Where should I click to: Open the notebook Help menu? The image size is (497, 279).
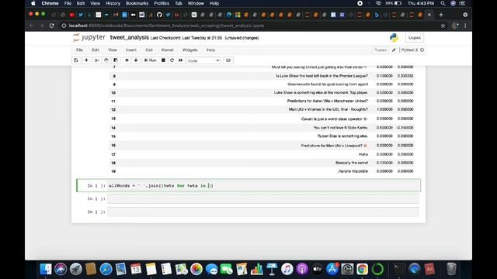210,50
